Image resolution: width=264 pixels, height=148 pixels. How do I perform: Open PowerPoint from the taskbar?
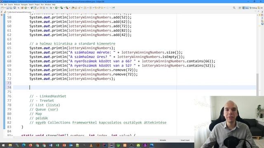click(64, 145)
